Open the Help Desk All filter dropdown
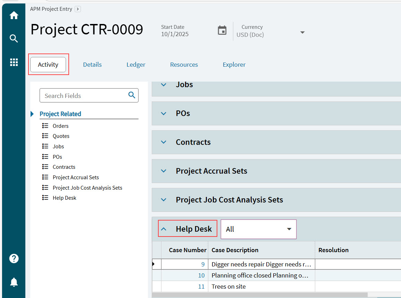Screen dimensions: 401x298 [259, 229]
